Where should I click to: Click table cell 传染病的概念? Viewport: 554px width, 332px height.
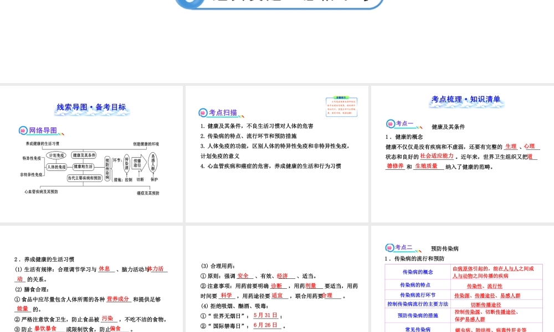point(418,272)
